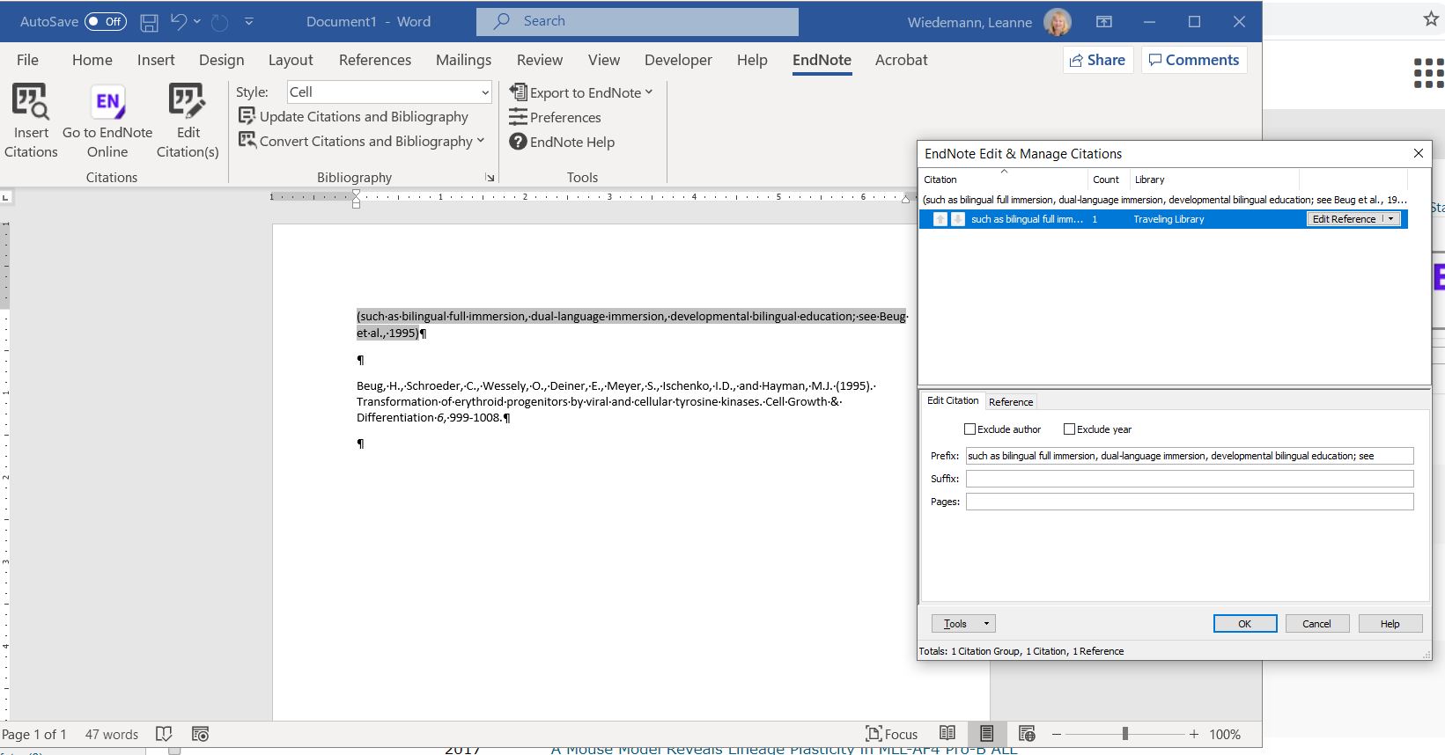Click Cancel in the citations dialog
The width and height of the screenshot is (1445, 755).
pyautogui.click(x=1317, y=624)
